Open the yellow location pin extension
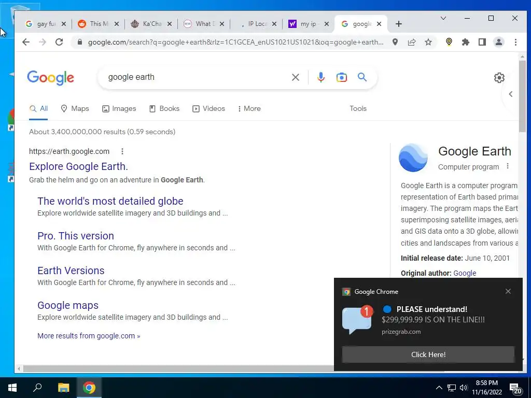This screenshot has width=531, height=398. pos(449,42)
